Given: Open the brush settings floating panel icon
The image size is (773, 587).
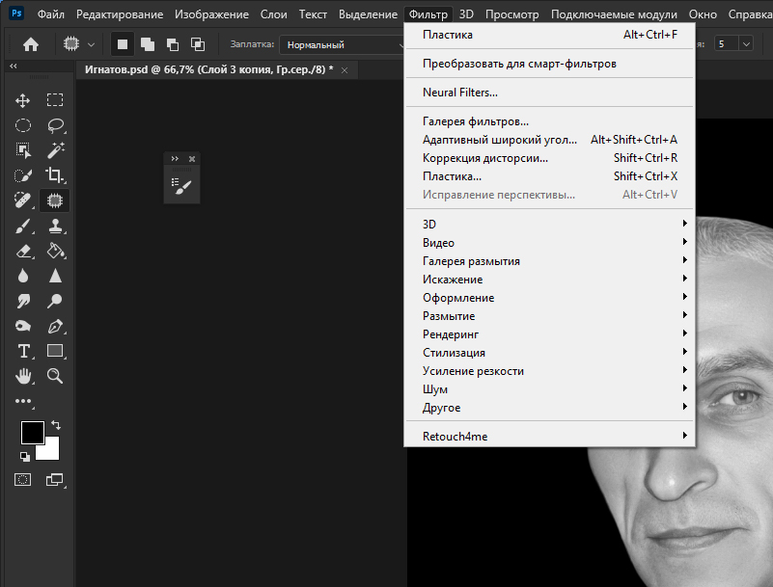Looking at the screenshot, I should (x=181, y=187).
